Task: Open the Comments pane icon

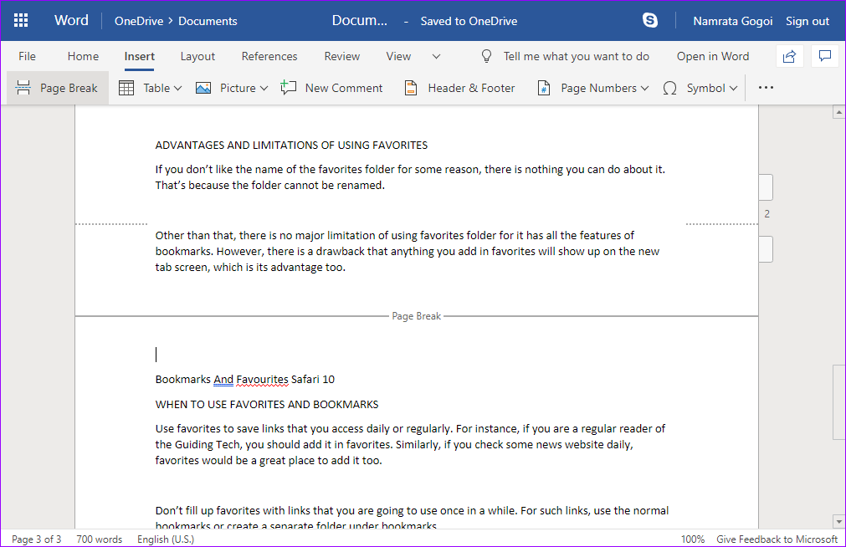Action: (824, 56)
